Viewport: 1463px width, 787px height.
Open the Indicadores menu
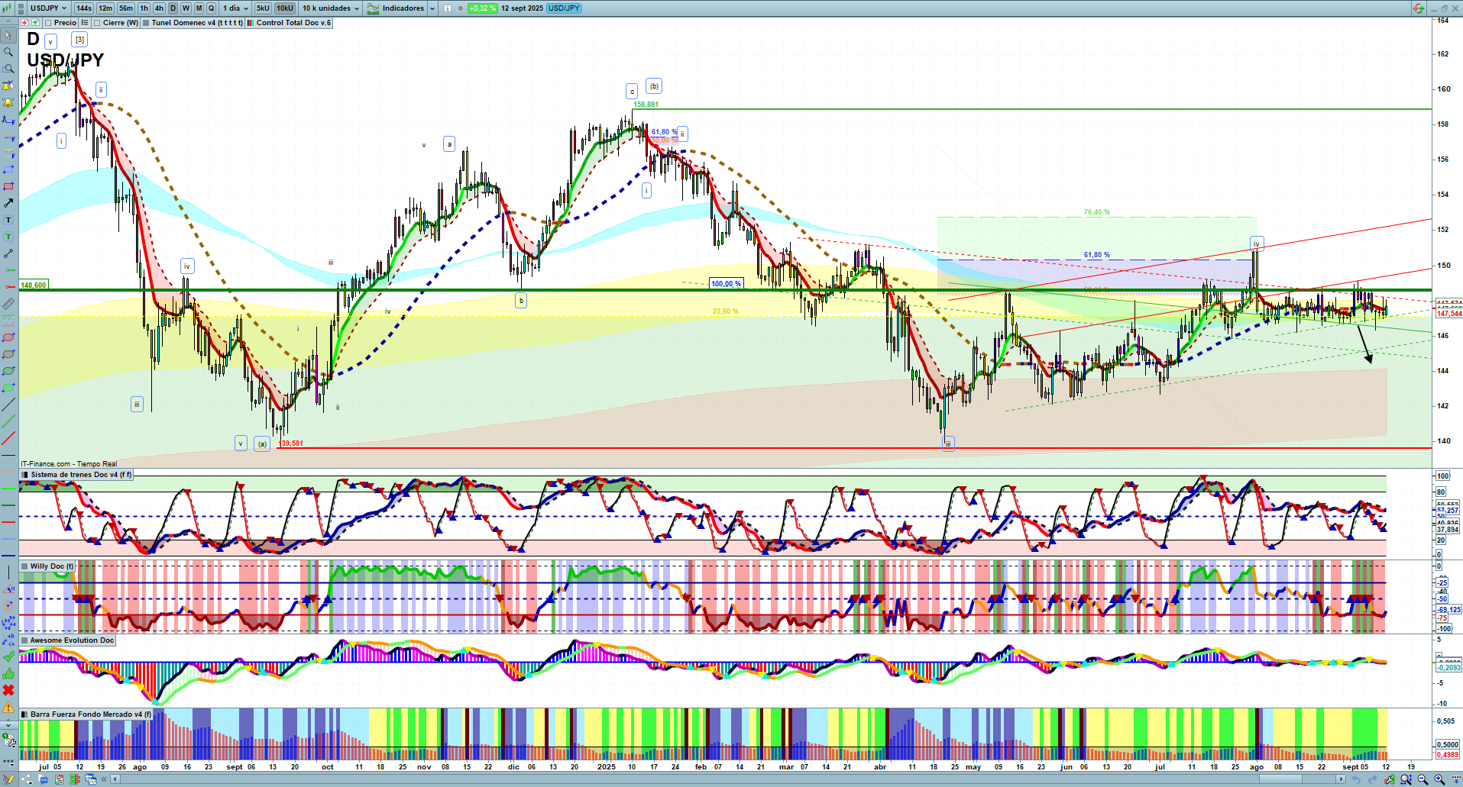[403, 8]
